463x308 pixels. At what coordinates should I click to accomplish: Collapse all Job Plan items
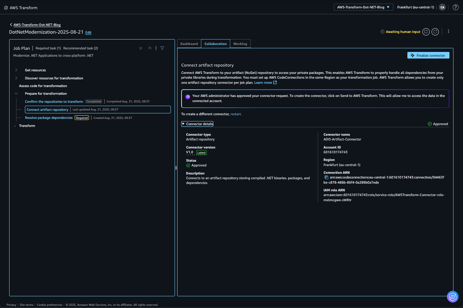(150, 48)
